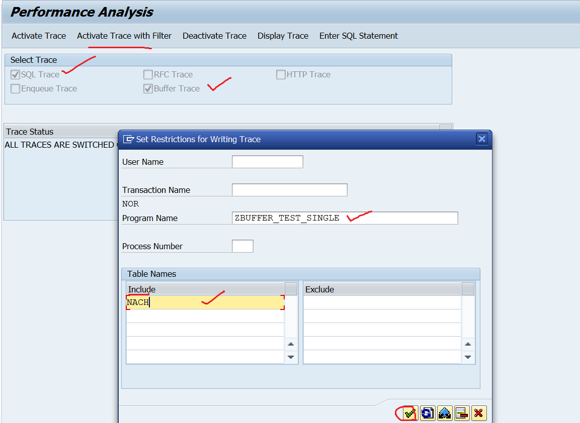Click the Deactivate Trace button
Viewport: 580px width, 423px height.
click(x=214, y=36)
